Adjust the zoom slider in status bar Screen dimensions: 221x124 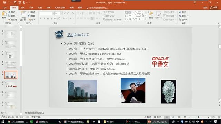[198, 117]
